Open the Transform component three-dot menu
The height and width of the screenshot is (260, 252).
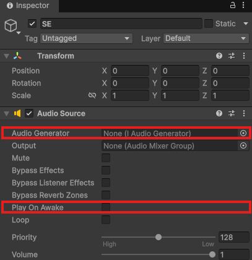pos(244,56)
